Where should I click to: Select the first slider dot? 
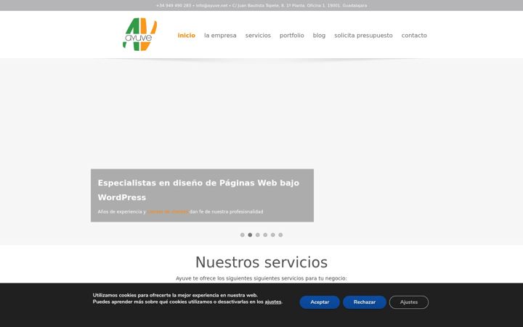pos(243,235)
